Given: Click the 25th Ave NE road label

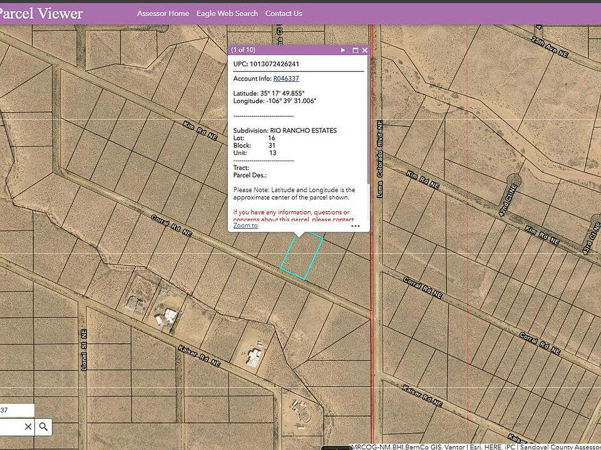Looking at the screenshot, I should click(x=549, y=47).
